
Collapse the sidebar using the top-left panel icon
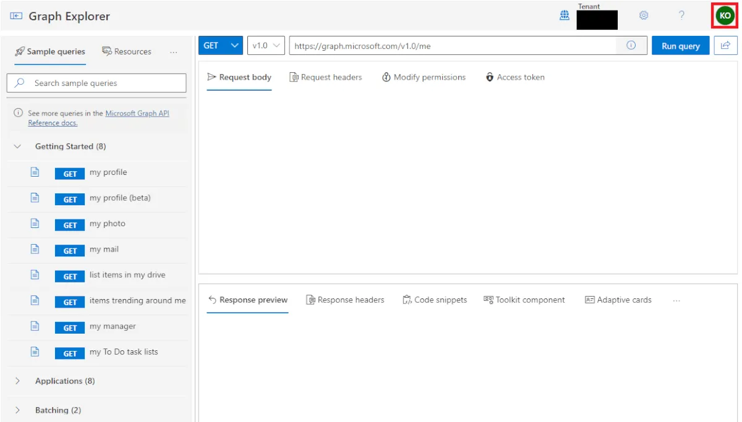tap(16, 16)
